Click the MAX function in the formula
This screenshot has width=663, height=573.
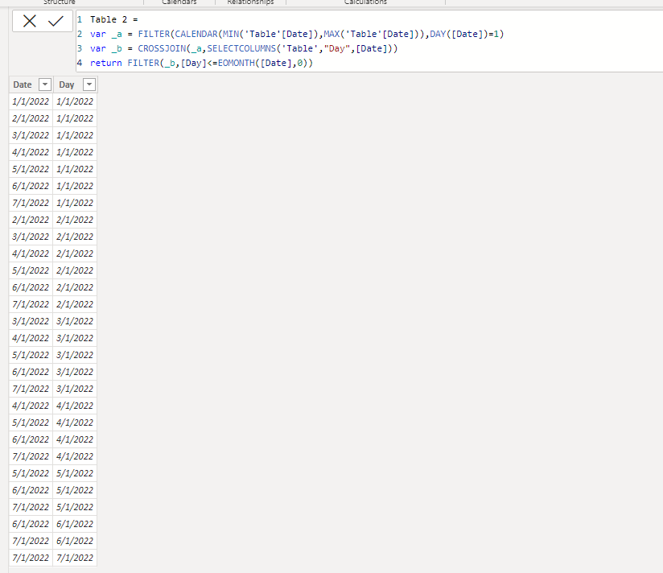coord(331,34)
